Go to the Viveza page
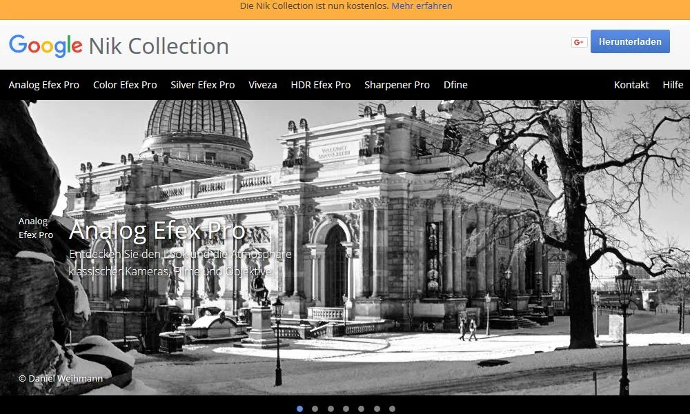This screenshot has height=414, width=690. click(x=263, y=85)
